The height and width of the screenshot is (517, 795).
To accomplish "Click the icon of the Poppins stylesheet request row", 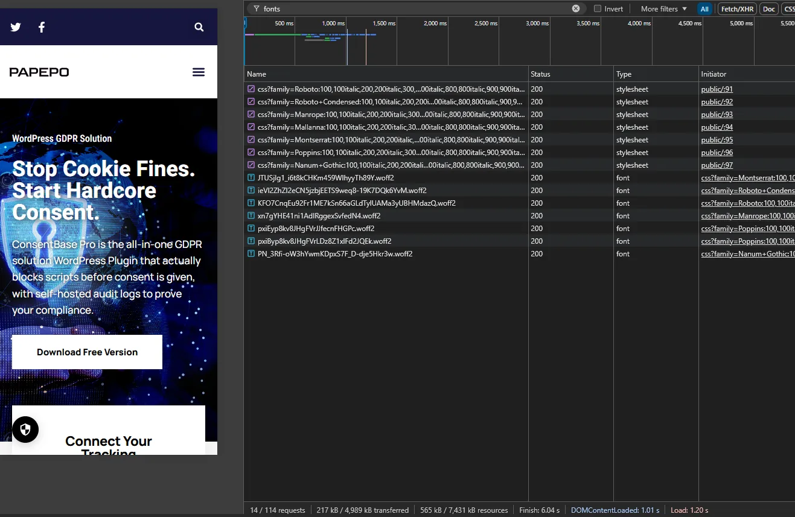I will [251, 153].
